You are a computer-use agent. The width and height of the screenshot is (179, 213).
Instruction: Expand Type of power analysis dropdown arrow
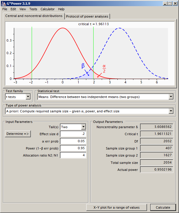pyautogui.click(x=171, y=111)
